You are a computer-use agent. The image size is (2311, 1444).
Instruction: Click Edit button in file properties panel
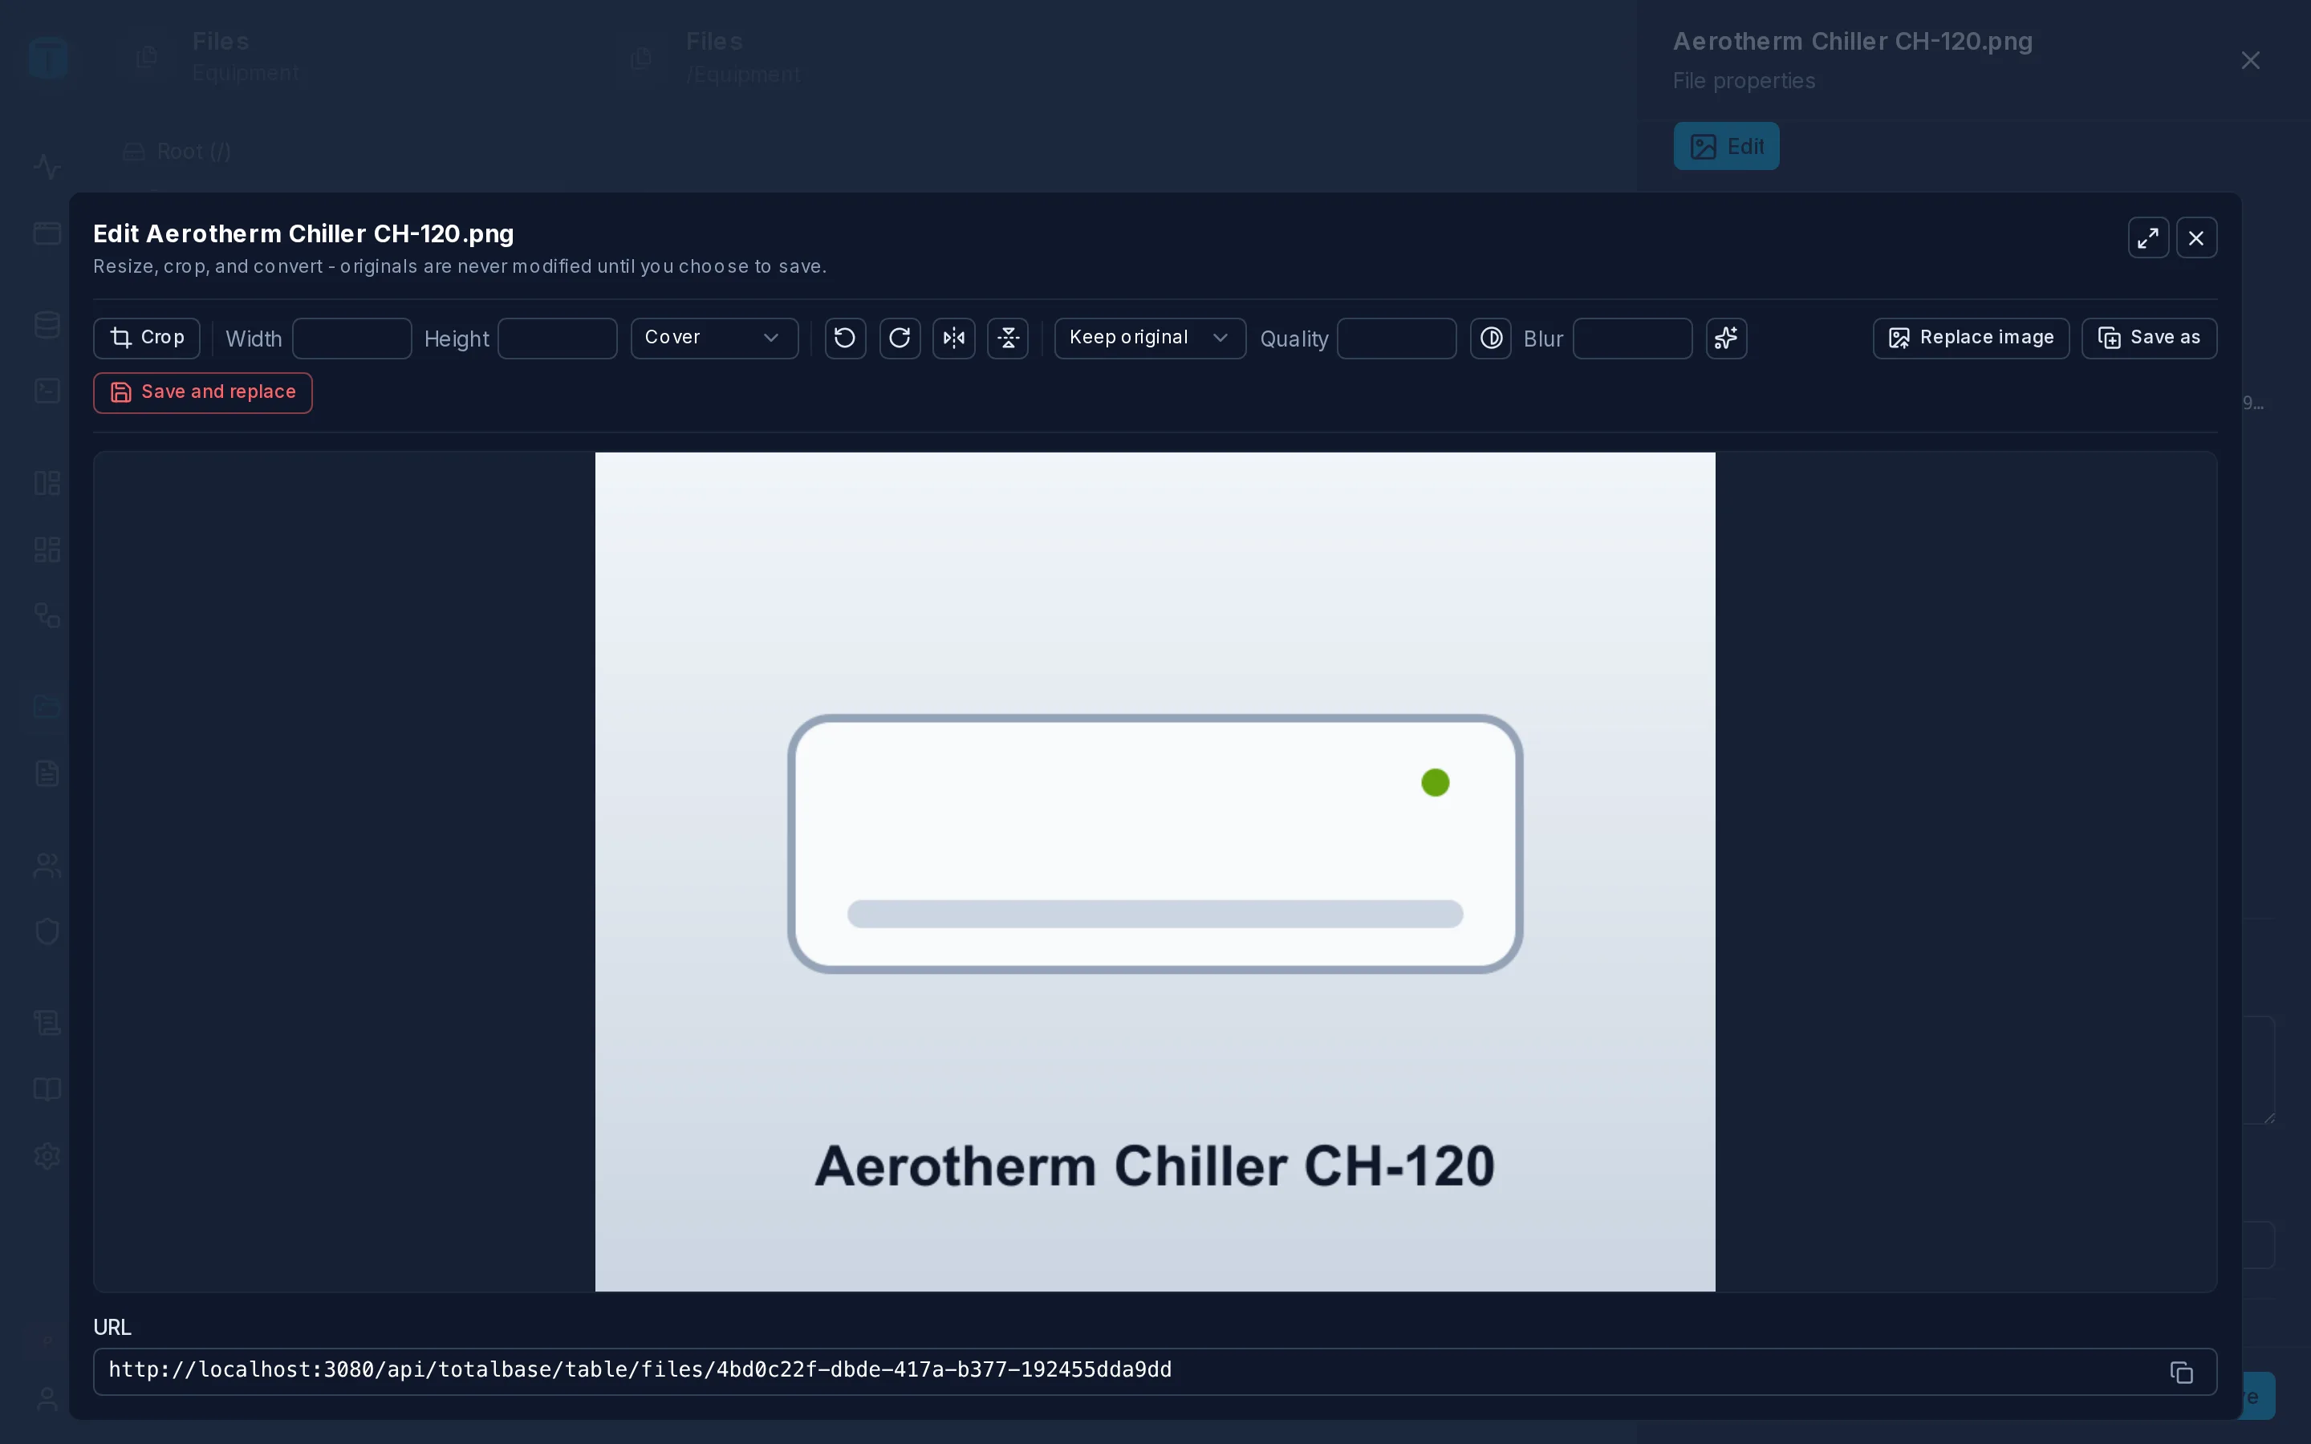[x=1727, y=146]
